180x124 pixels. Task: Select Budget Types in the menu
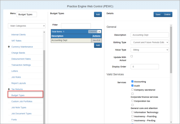18,95
